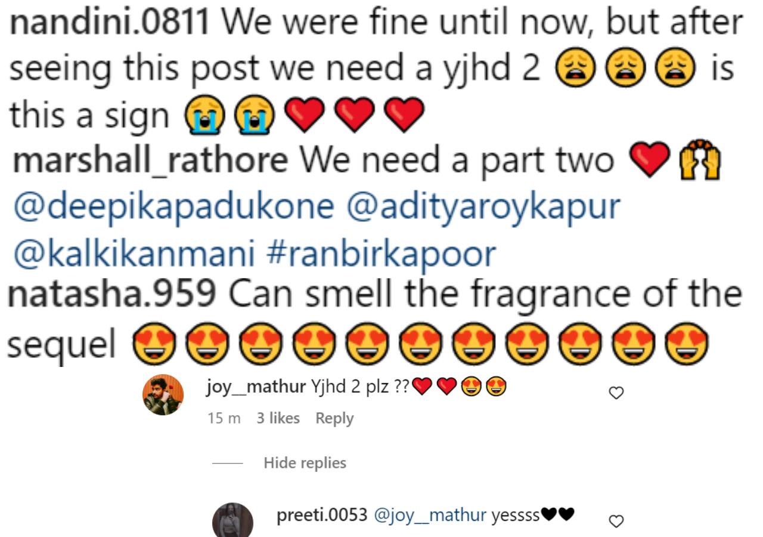Visit the nandini.0811 username
The image size is (763, 537).
(x=110, y=23)
